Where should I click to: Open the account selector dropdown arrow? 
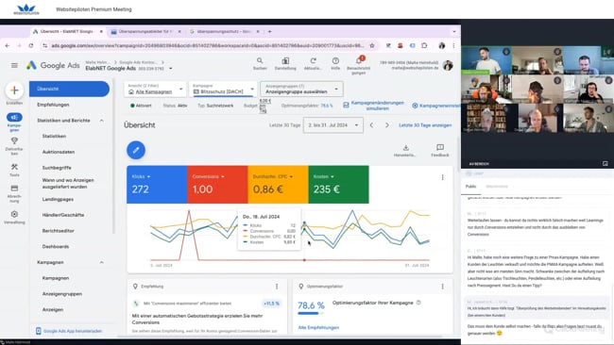tap(171, 69)
